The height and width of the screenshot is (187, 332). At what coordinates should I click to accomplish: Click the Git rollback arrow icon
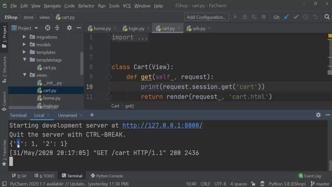315,17
